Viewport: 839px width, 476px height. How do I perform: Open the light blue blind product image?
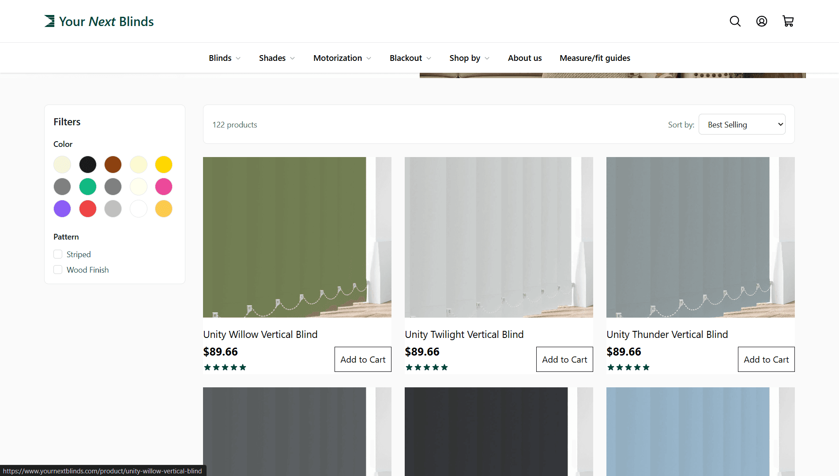(x=700, y=431)
